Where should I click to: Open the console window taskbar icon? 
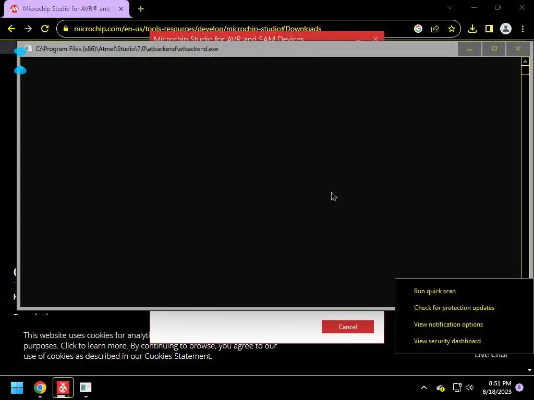coord(86,387)
